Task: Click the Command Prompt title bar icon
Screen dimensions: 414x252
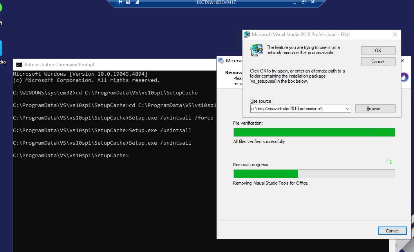Action: point(19,65)
